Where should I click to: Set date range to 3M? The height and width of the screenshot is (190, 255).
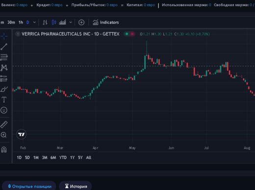(45, 158)
